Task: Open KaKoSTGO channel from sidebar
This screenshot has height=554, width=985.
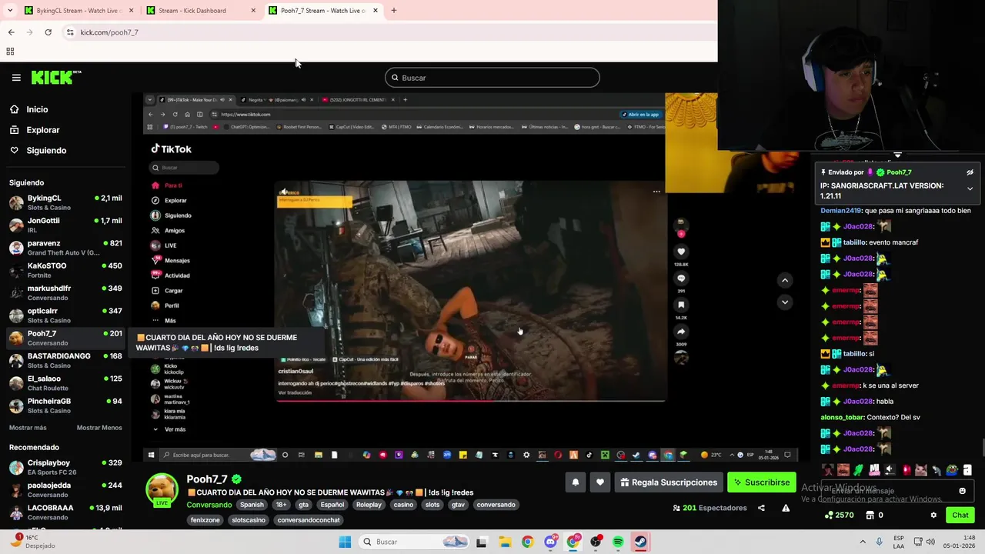Action: coord(65,270)
